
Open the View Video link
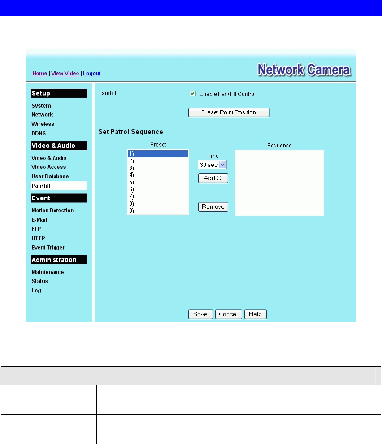coord(65,74)
